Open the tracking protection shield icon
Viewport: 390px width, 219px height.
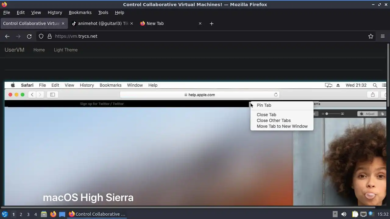[x=41, y=36]
